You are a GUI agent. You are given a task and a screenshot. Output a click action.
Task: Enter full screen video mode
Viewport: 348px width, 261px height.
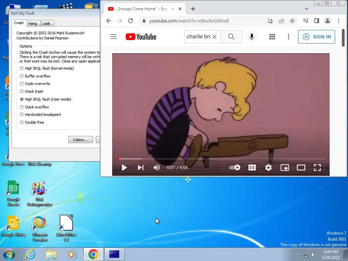click(x=317, y=168)
